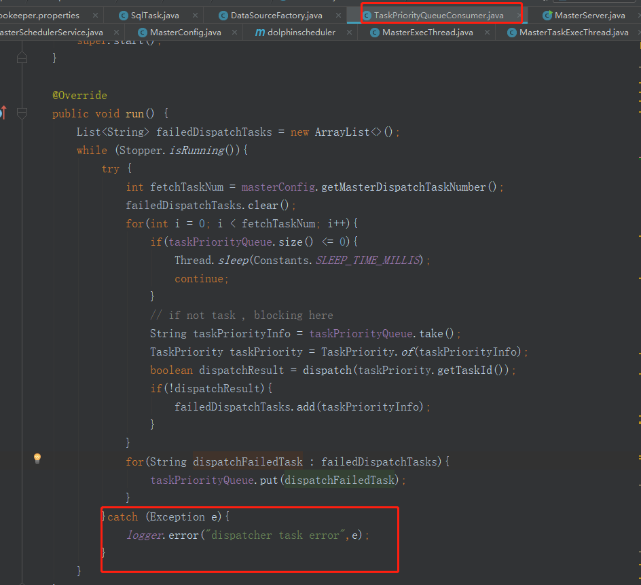Open the MasterSchedulerService.java tab
The height and width of the screenshot is (585, 641).
coord(52,33)
